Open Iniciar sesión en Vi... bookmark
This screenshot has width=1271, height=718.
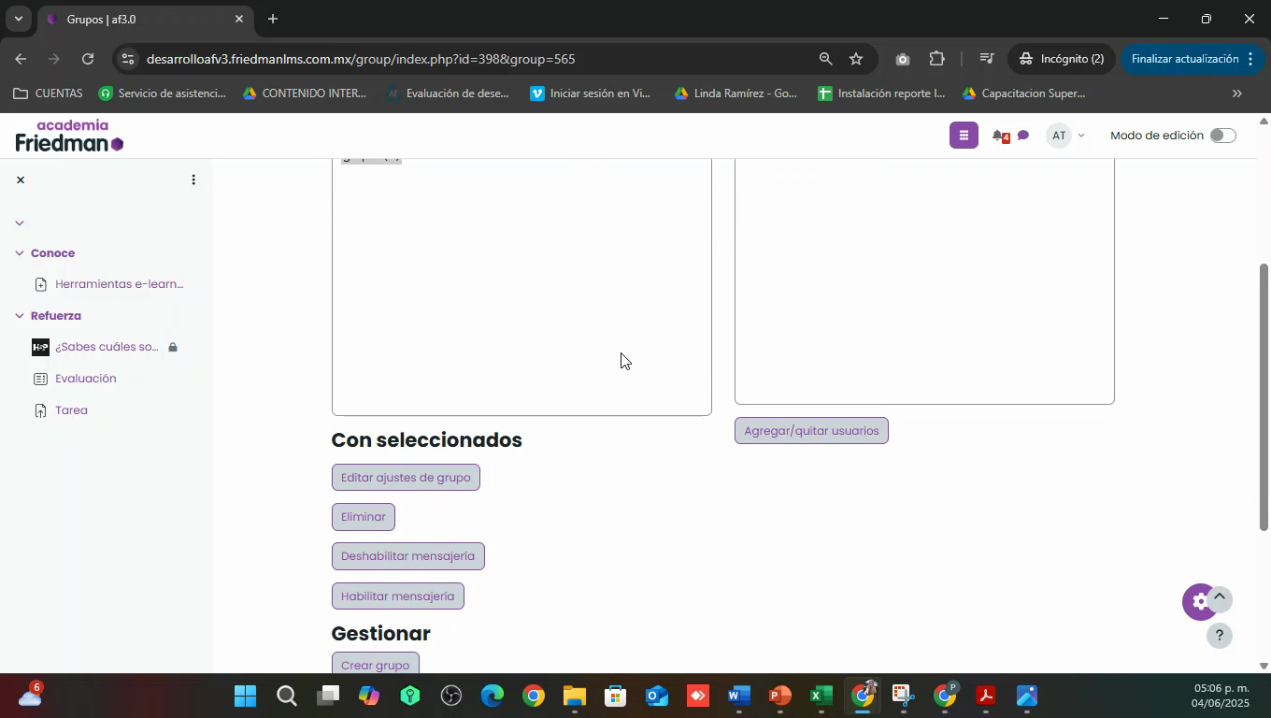point(591,93)
